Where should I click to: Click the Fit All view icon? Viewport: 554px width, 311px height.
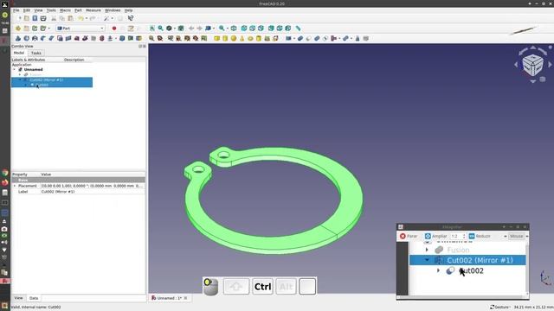[x=152, y=29]
